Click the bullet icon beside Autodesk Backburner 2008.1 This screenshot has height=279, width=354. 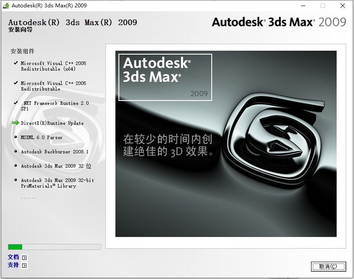(x=15, y=152)
